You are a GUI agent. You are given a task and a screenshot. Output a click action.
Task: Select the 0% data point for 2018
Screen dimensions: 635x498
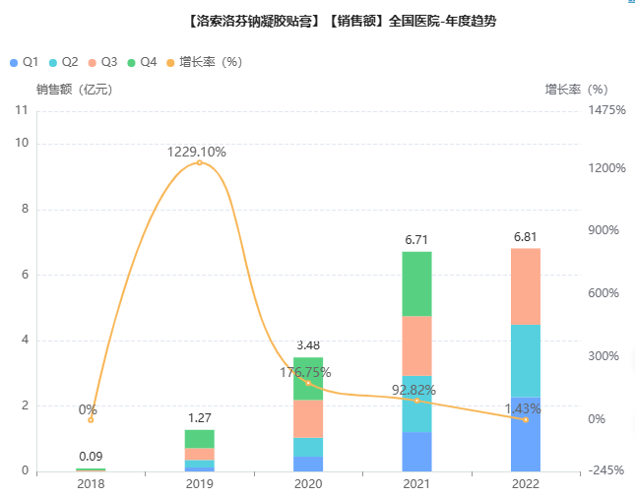click(x=91, y=420)
